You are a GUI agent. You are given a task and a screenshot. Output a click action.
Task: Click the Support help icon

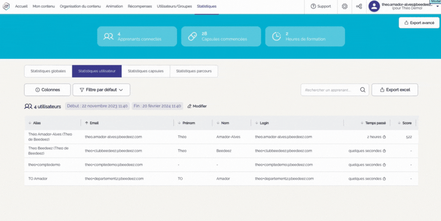point(313,6)
